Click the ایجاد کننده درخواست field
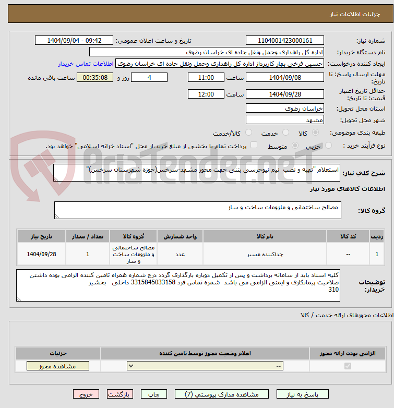394x408 pixels. tap(220, 64)
